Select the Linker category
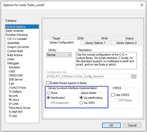This screenshot has width=147, height=132. point(11,59)
